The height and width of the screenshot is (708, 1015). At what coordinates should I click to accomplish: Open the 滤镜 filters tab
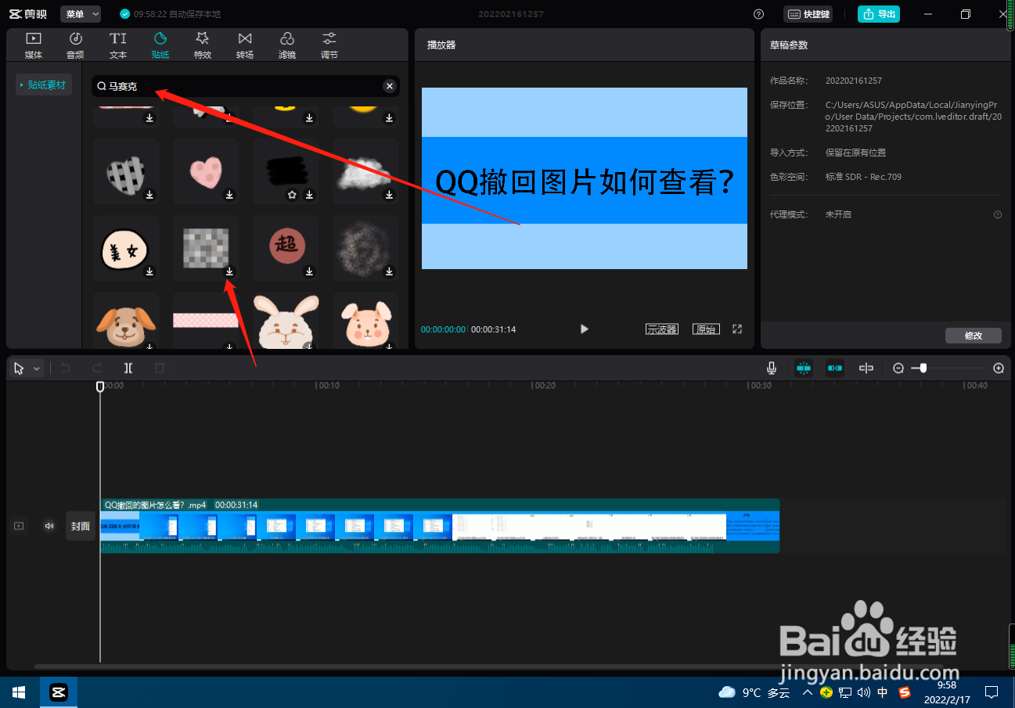(287, 45)
